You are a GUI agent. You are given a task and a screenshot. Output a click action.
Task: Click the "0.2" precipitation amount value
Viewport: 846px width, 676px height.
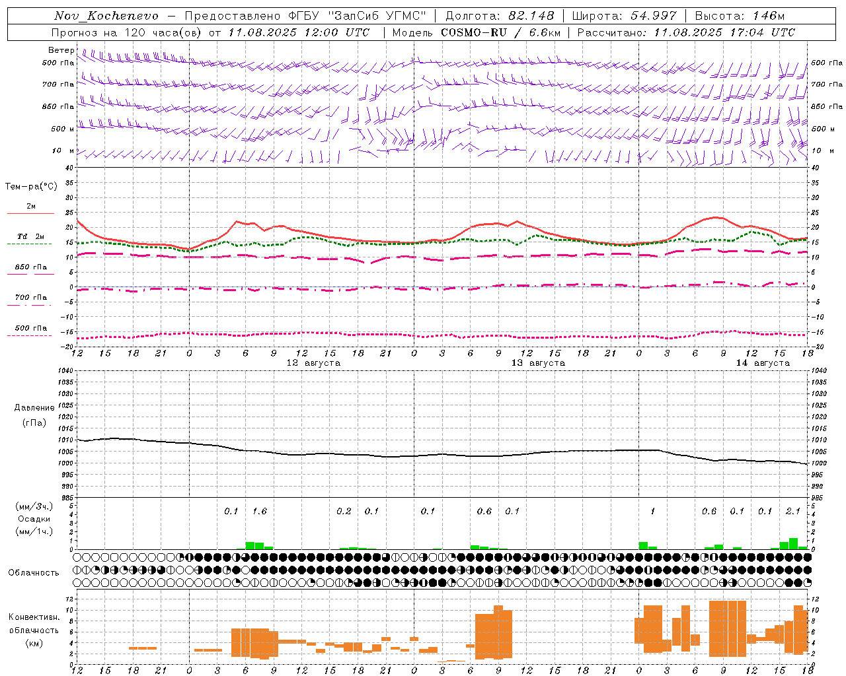[344, 511]
